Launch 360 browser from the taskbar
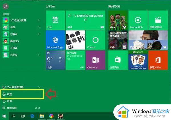The height and width of the screenshot is (120, 171). [x=51, y=116]
